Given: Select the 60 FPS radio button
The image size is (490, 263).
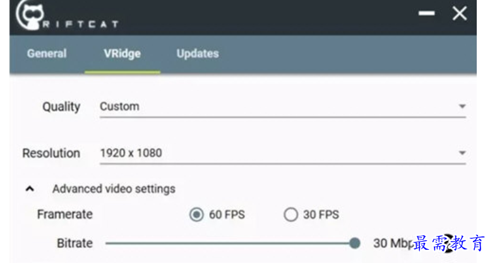Looking at the screenshot, I should 196,214.
